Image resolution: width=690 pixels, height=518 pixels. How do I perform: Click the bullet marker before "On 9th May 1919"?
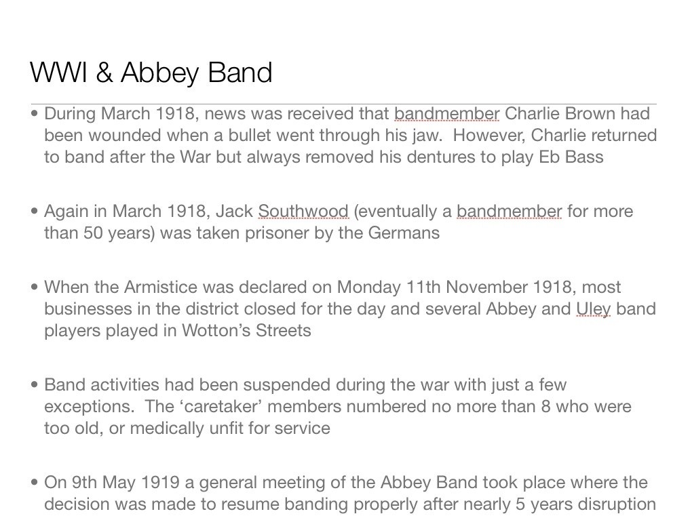(x=35, y=483)
